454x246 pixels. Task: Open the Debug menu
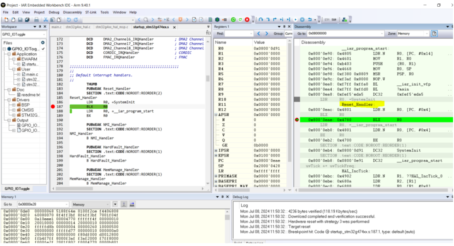pyautogui.click(x=54, y=13)
